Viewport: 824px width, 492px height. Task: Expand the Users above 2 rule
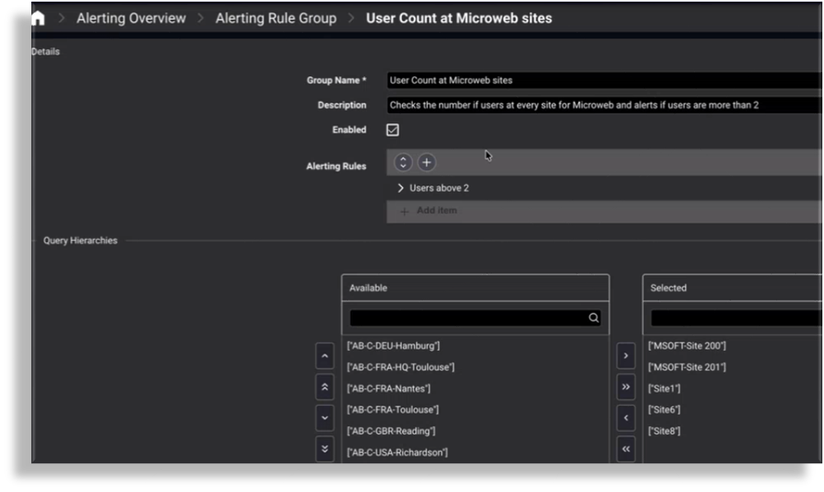(x=400, y=188)
